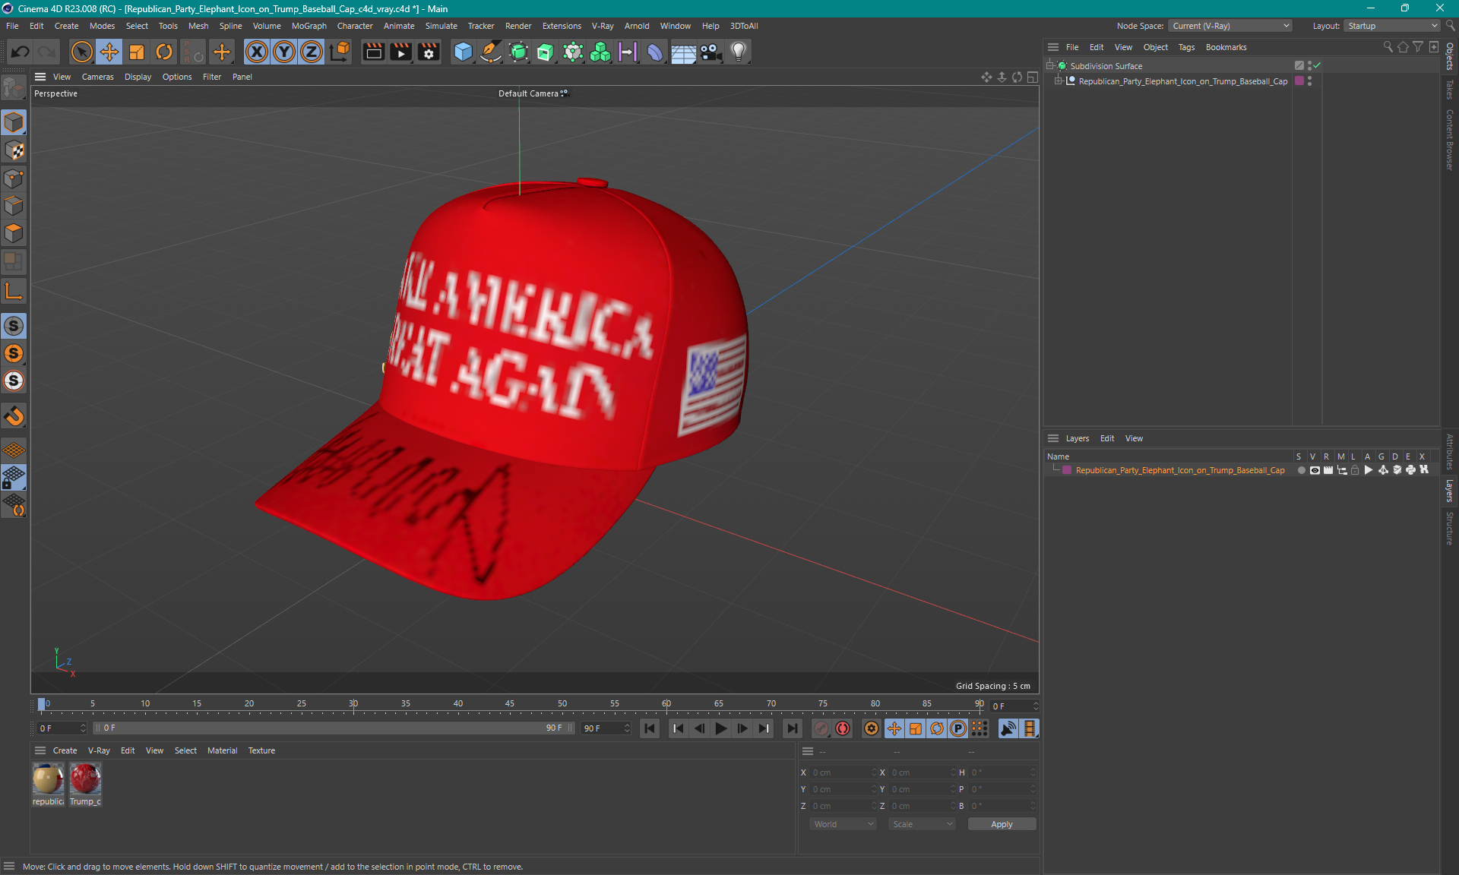Add a Light object icon
This screenshot has width=1459, height=875.
pos(739,52)
